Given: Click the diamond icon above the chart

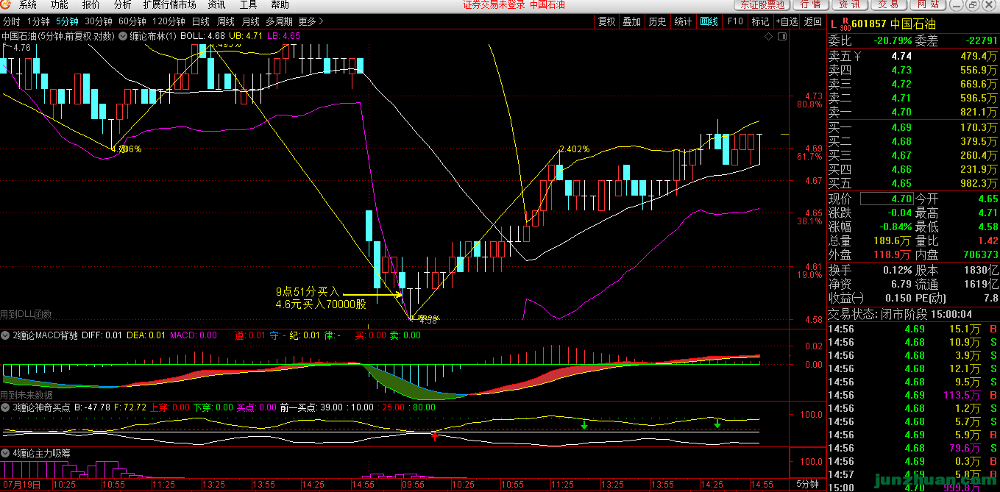Looking at the screenshot, I should tap(769, 35).
